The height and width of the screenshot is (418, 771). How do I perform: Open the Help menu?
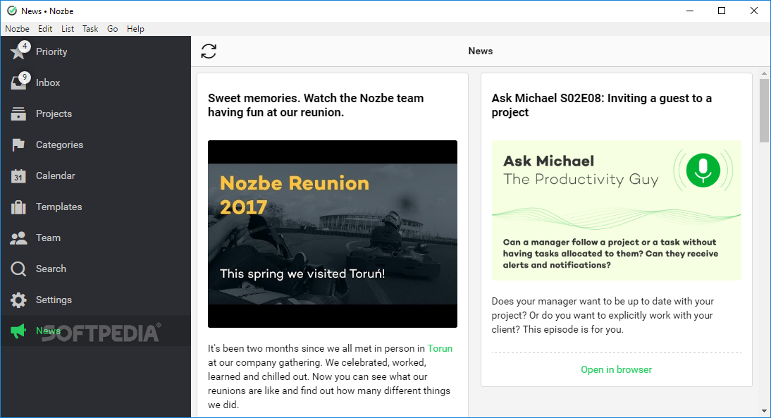[x=135, y=28]
